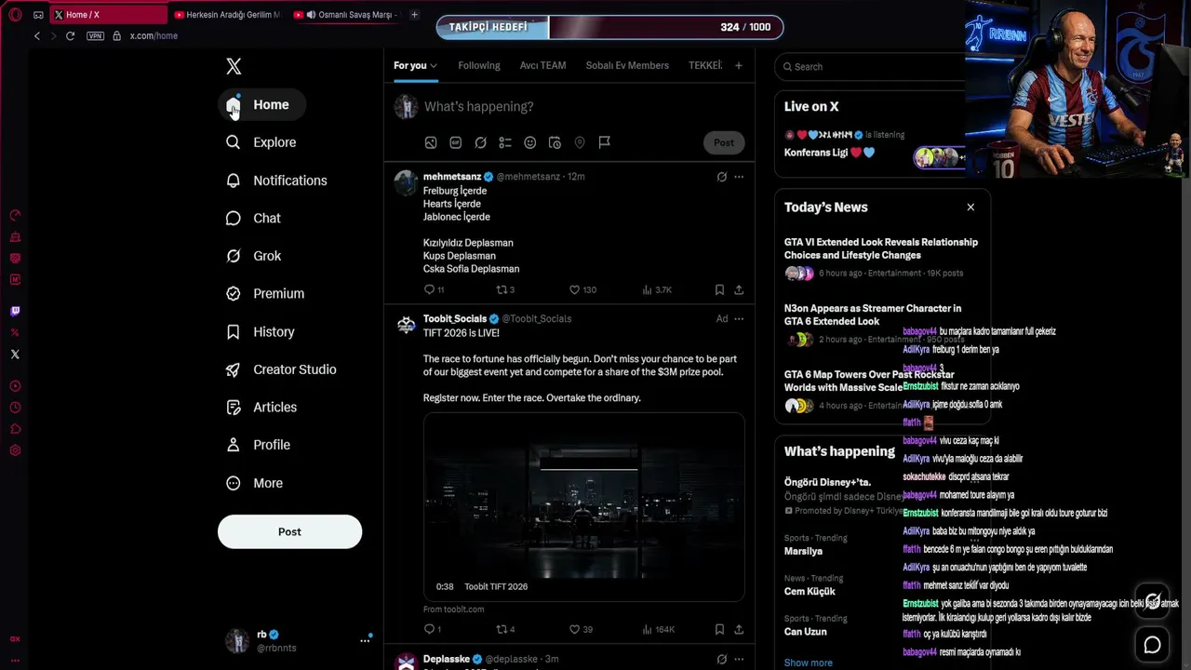The height and width of the screenshot is (670, 1191).
Task: Go back in the browser
Action: pos(37,35)
